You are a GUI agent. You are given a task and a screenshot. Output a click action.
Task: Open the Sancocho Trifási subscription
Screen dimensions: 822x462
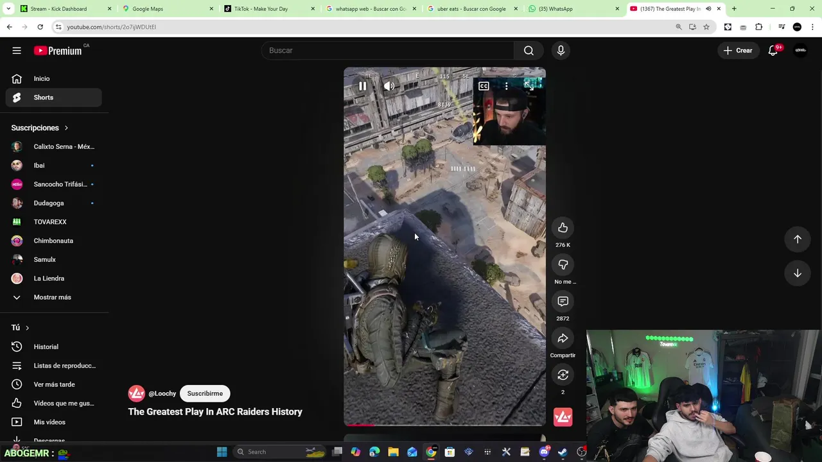(x=54, y=184)
